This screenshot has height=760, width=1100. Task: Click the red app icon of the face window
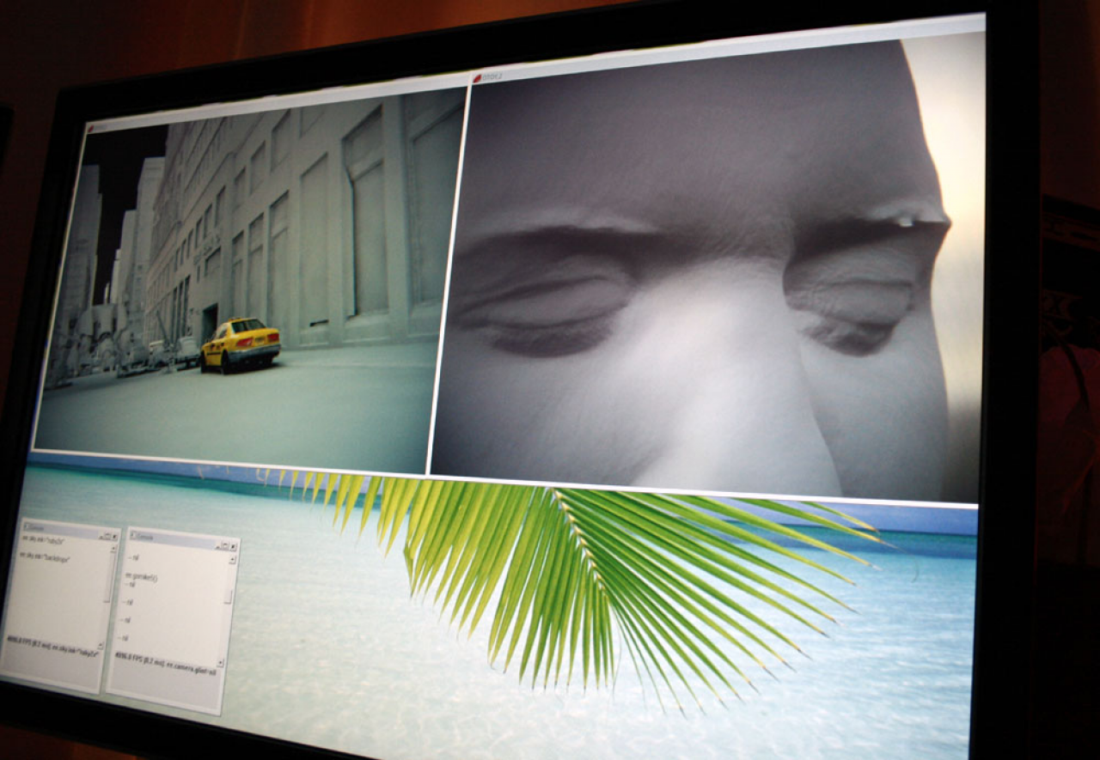pyautogui.click(x=477, y=78)
